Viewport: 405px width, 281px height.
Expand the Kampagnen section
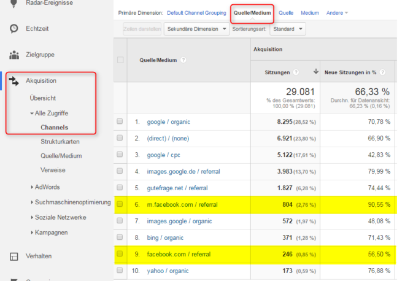(x=32, y=233)
